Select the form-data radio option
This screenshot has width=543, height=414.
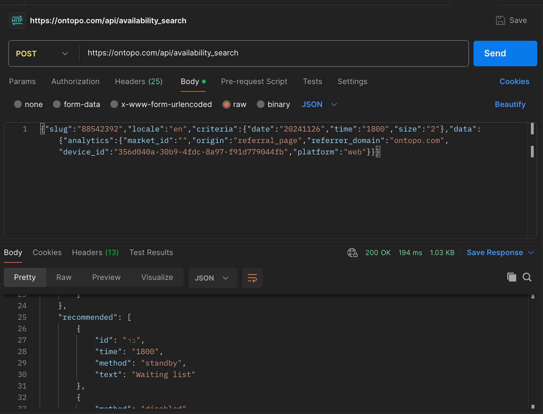tap(57, 104)
